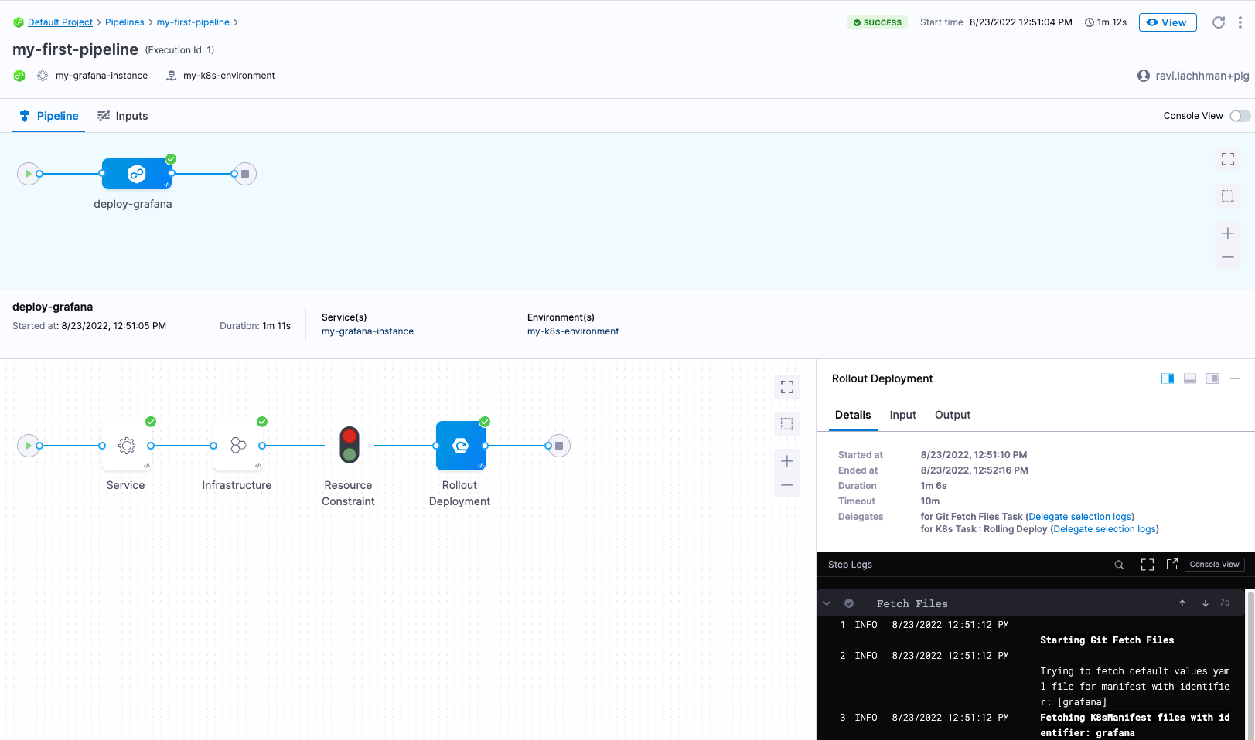
Task: Switch step details to floating window layout
Action: 1212,378
